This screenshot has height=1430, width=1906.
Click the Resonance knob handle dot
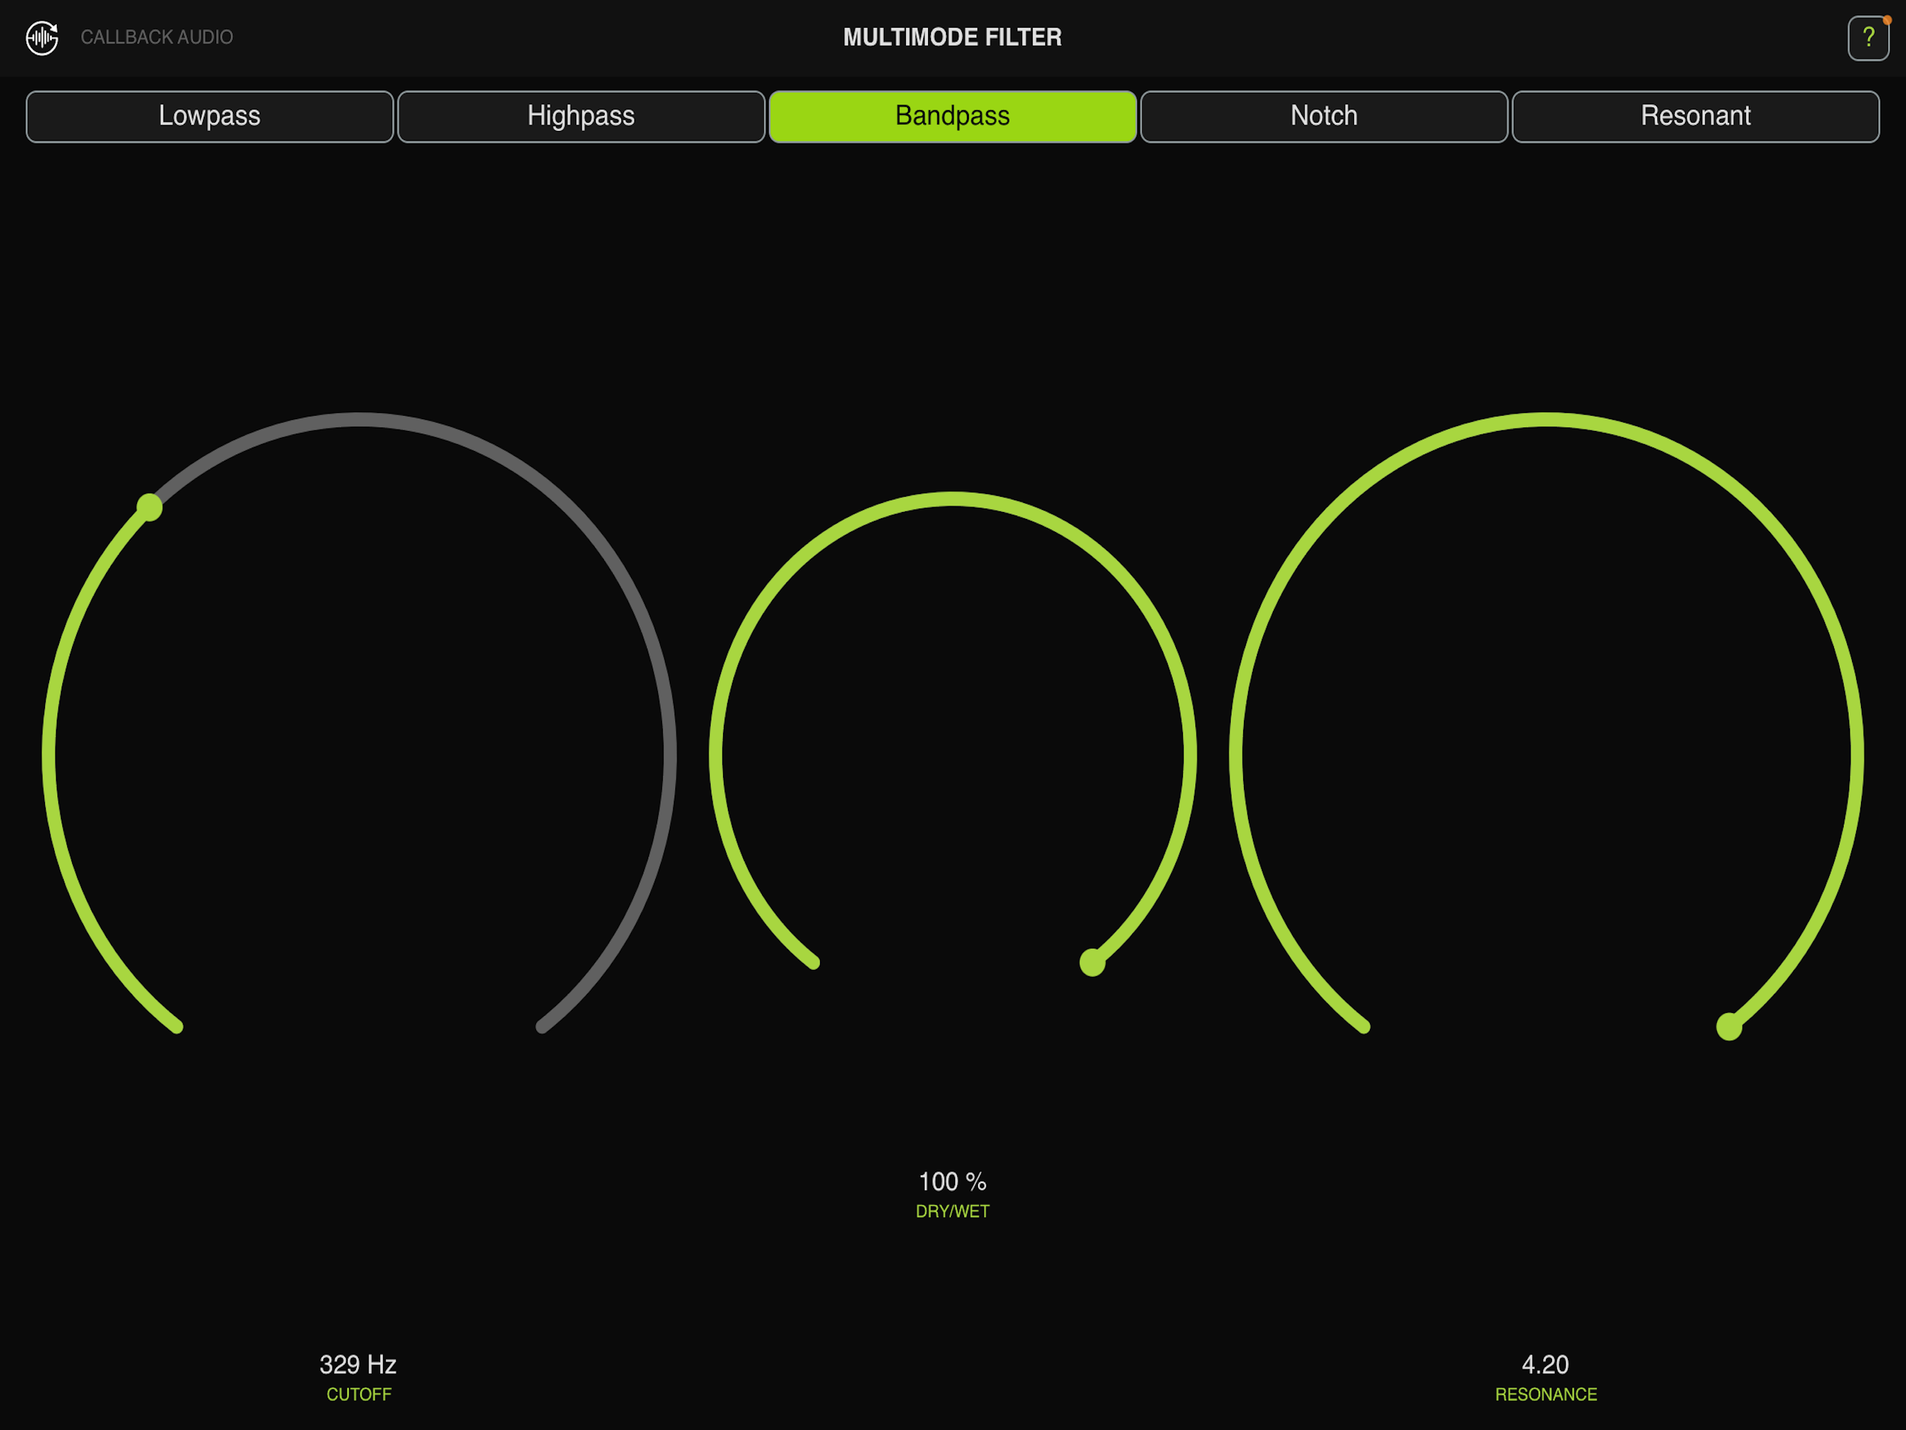(1729, 1027)
